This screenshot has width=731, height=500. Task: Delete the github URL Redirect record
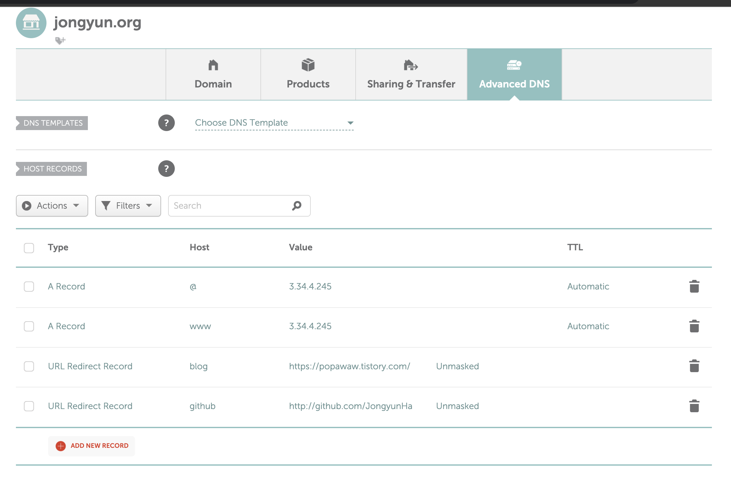point(694,406)
